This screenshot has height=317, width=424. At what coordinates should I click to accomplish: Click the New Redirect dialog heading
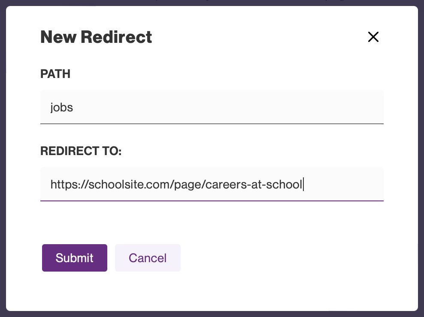(x=96, y=37)
